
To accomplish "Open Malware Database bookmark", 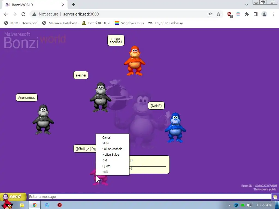I will click(x=60, y=23).
